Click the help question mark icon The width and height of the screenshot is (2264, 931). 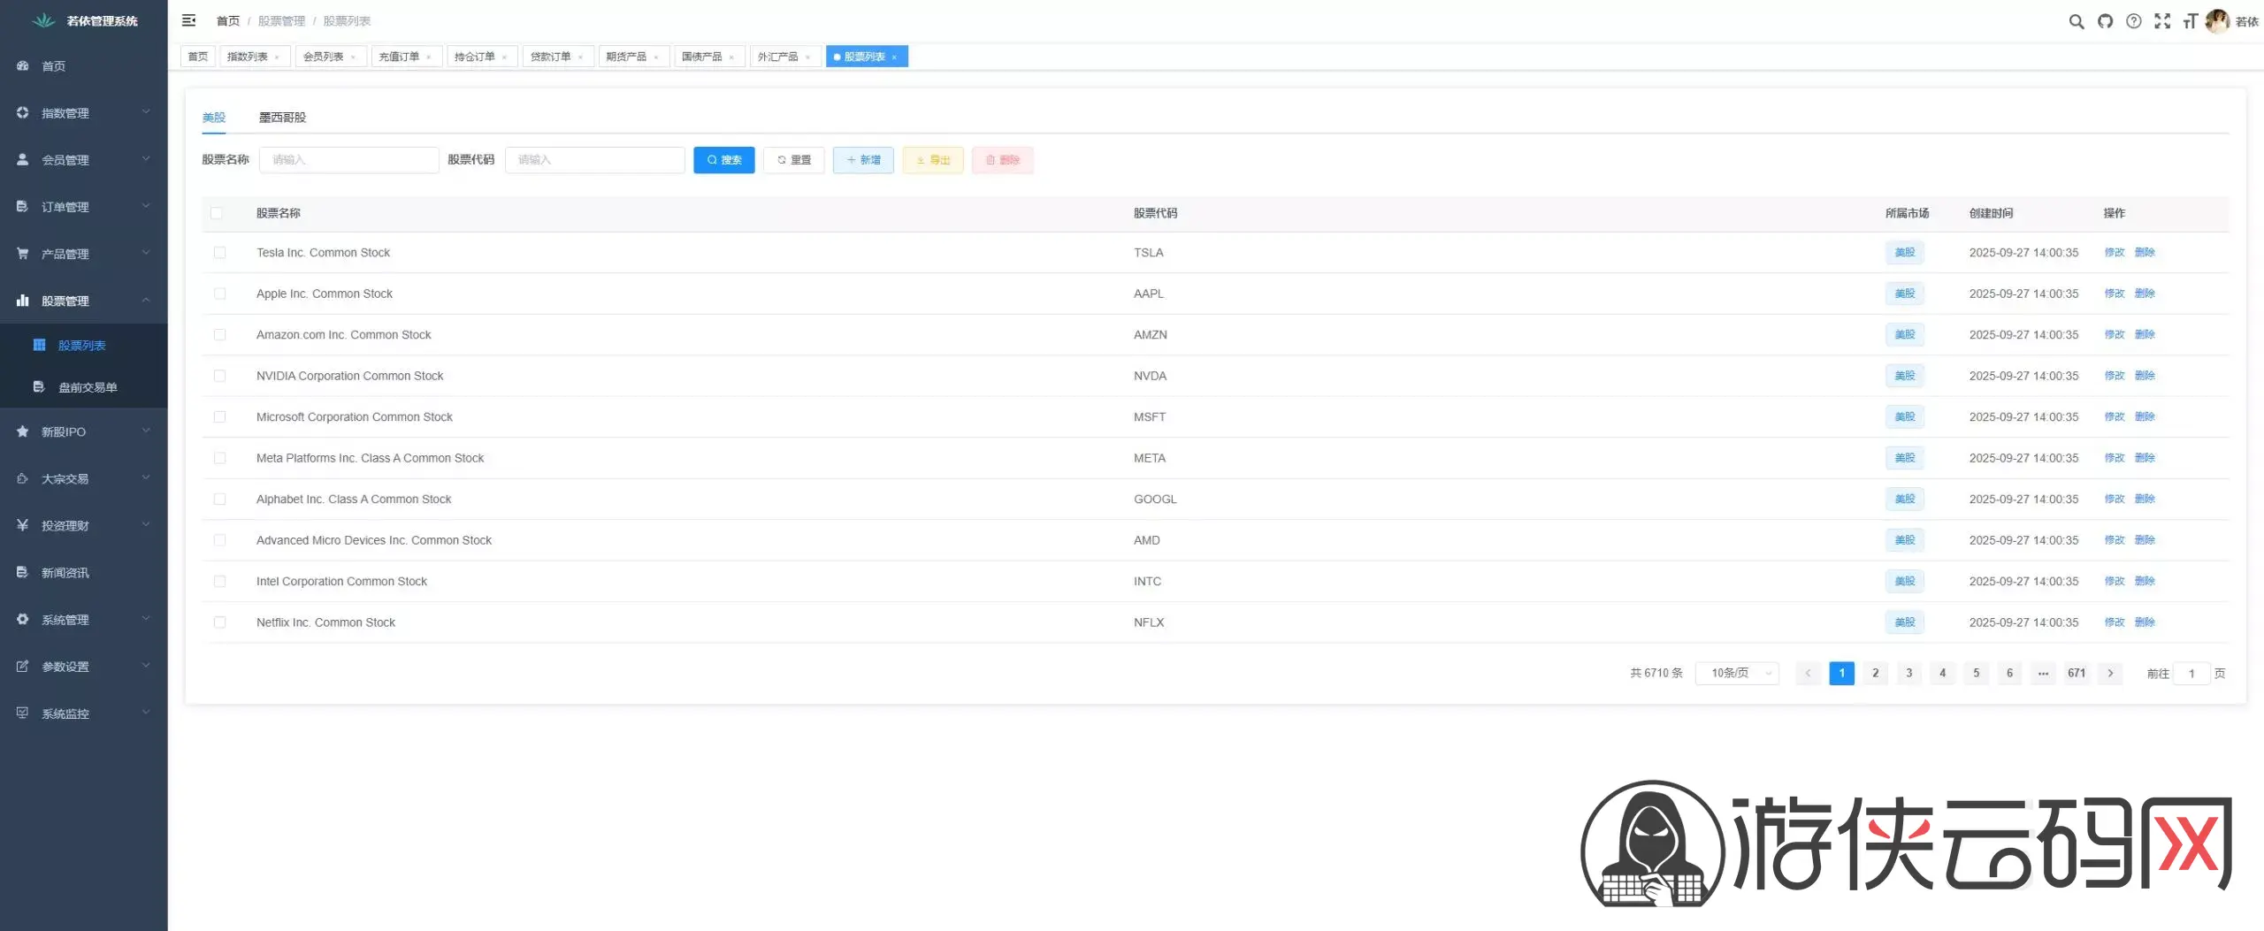[x=2133, y=21]
